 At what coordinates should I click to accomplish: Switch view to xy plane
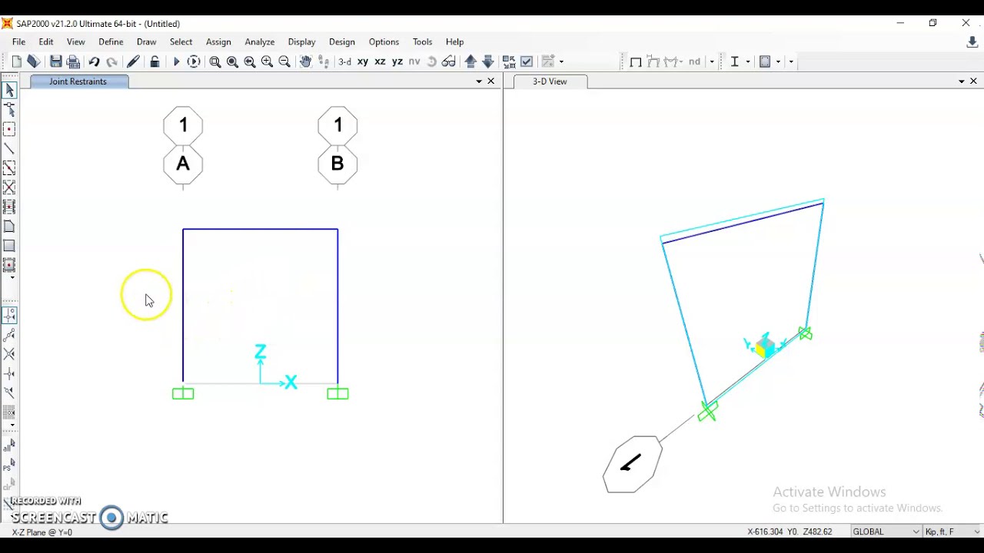point(363,61)
